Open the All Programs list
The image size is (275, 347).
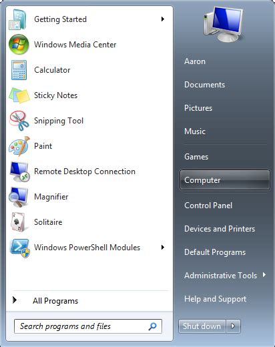[55, 301]
